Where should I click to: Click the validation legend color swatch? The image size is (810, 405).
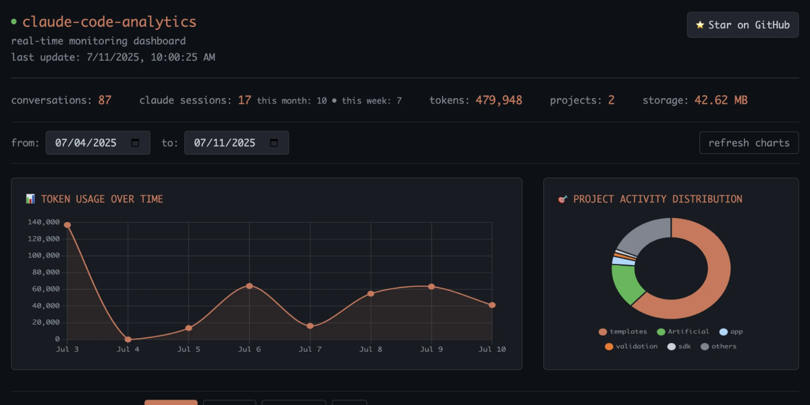(609, 346)
